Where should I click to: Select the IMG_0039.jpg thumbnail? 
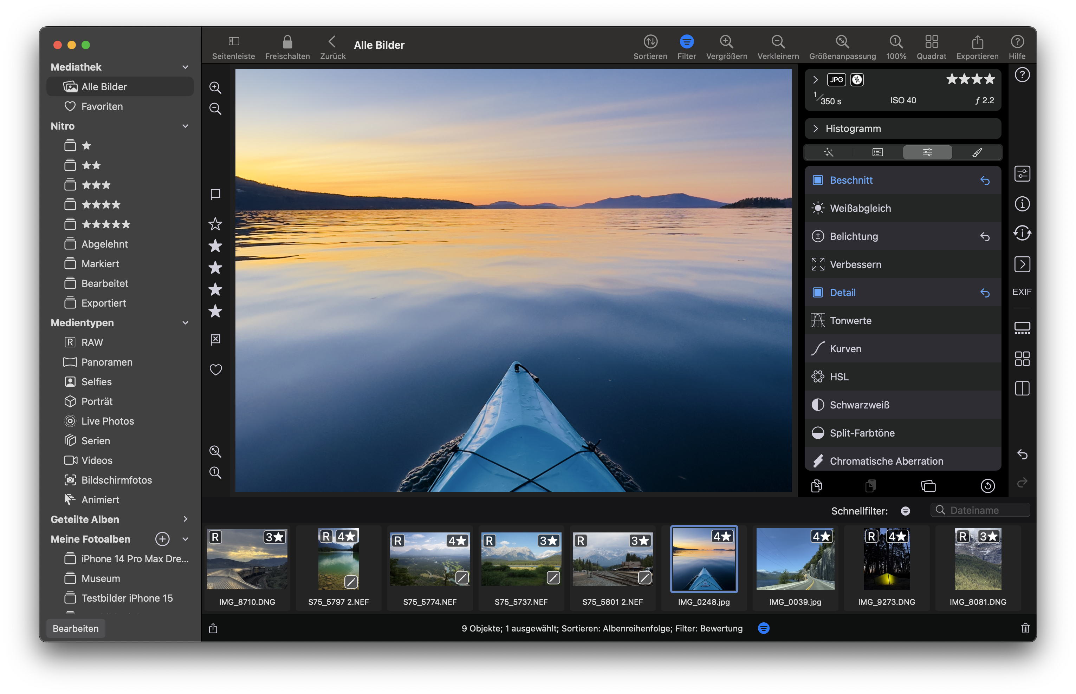[x=795, y=560]
